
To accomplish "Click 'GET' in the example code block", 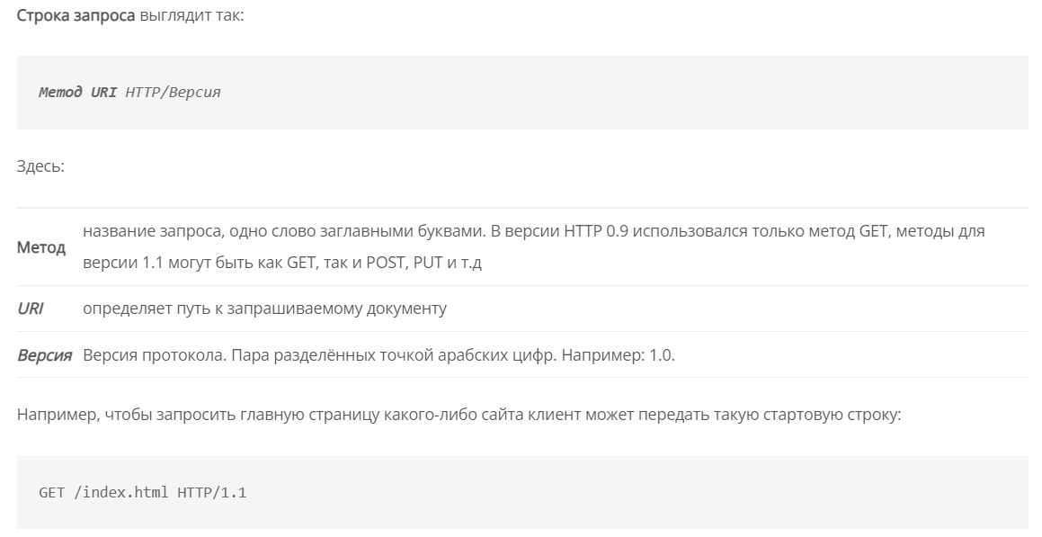I will pos(52,492).
